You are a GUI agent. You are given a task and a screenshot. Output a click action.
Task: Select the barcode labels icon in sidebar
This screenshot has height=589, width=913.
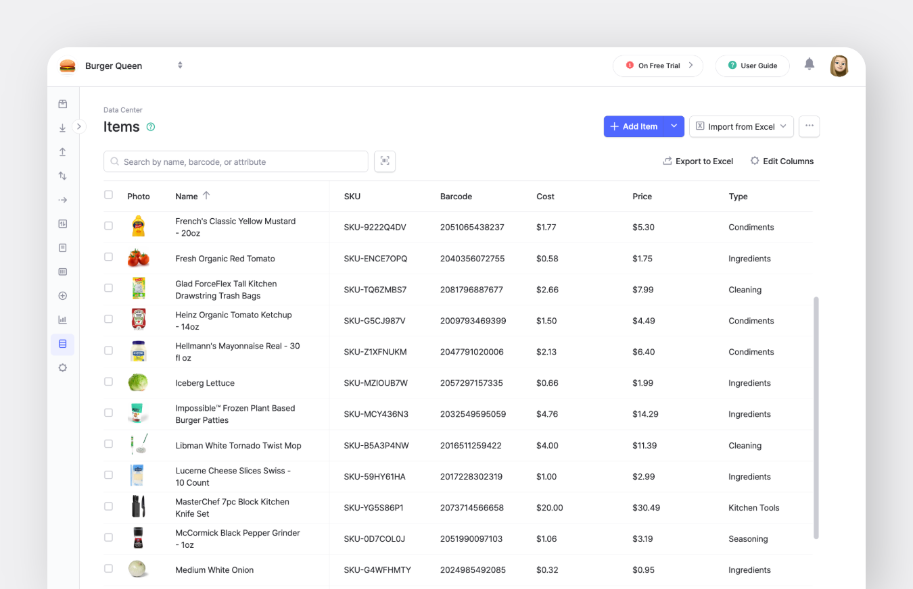[62, 272]
